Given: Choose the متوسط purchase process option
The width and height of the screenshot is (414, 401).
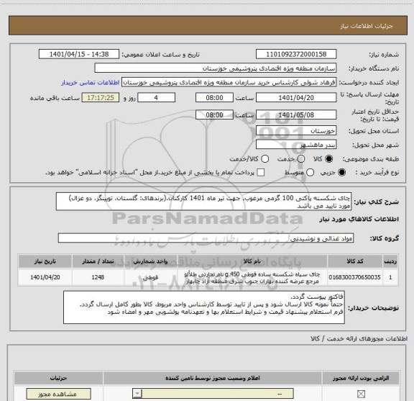Looking at the screenshot, I should coord(310,173).
